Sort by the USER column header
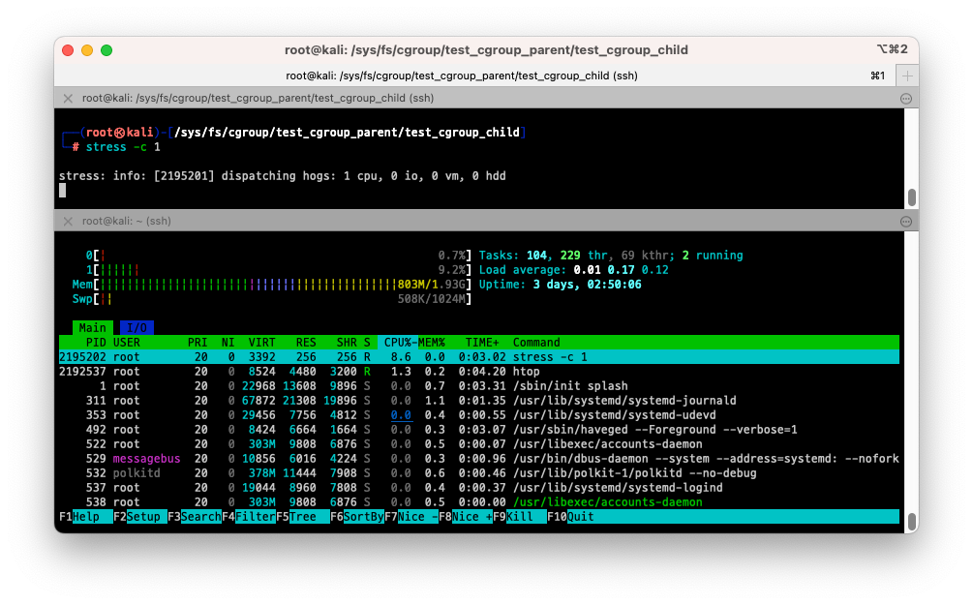The height and width of the screenshot is (605, 973). 127,343
